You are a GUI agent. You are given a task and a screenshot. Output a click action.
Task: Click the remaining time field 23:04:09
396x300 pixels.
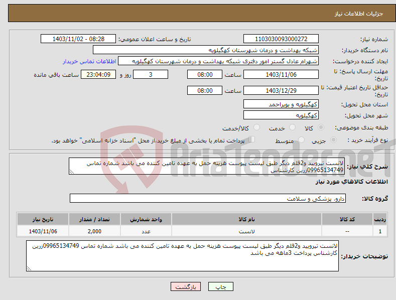click(x=98, y=74)
